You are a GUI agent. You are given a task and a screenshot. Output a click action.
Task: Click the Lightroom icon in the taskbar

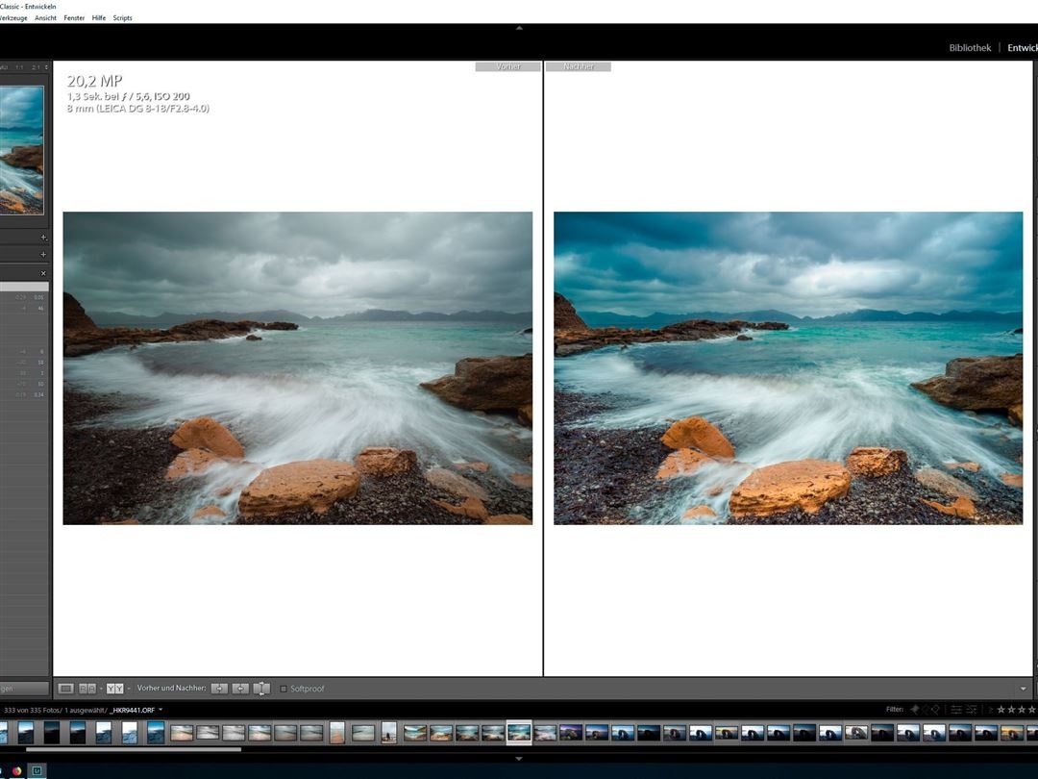coord(37,770)
